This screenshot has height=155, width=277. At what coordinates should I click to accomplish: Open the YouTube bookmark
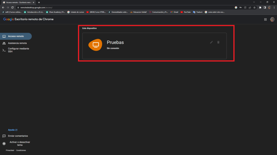(x=186, y=12)
